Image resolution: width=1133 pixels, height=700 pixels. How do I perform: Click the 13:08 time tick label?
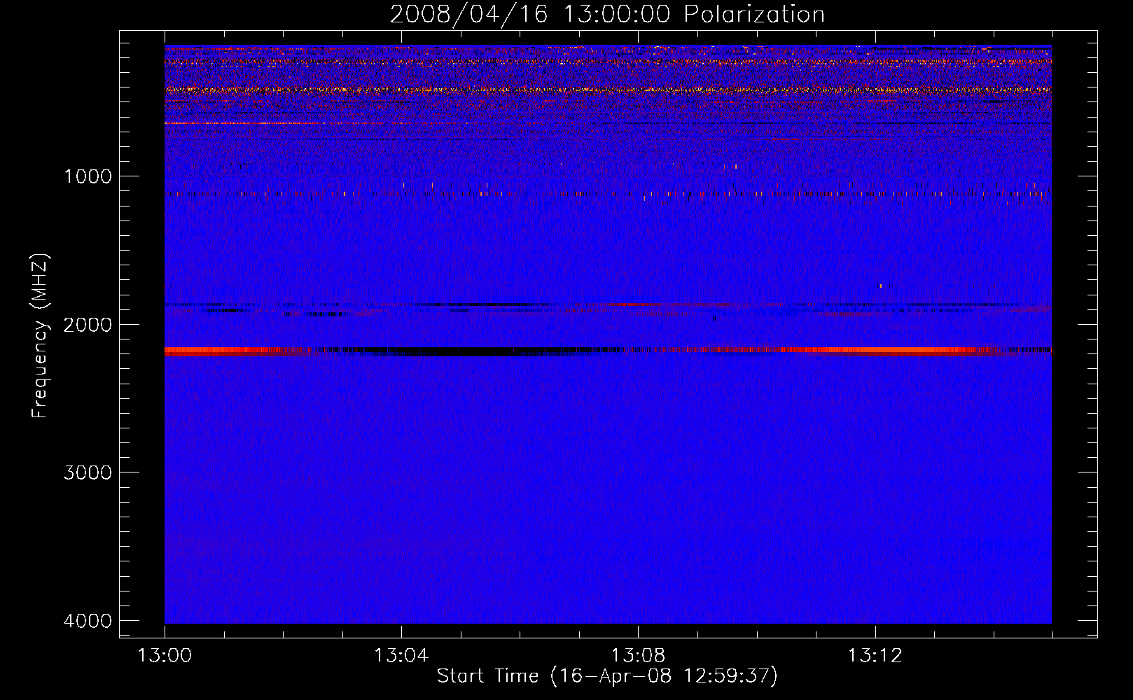[x=638, y=656]
